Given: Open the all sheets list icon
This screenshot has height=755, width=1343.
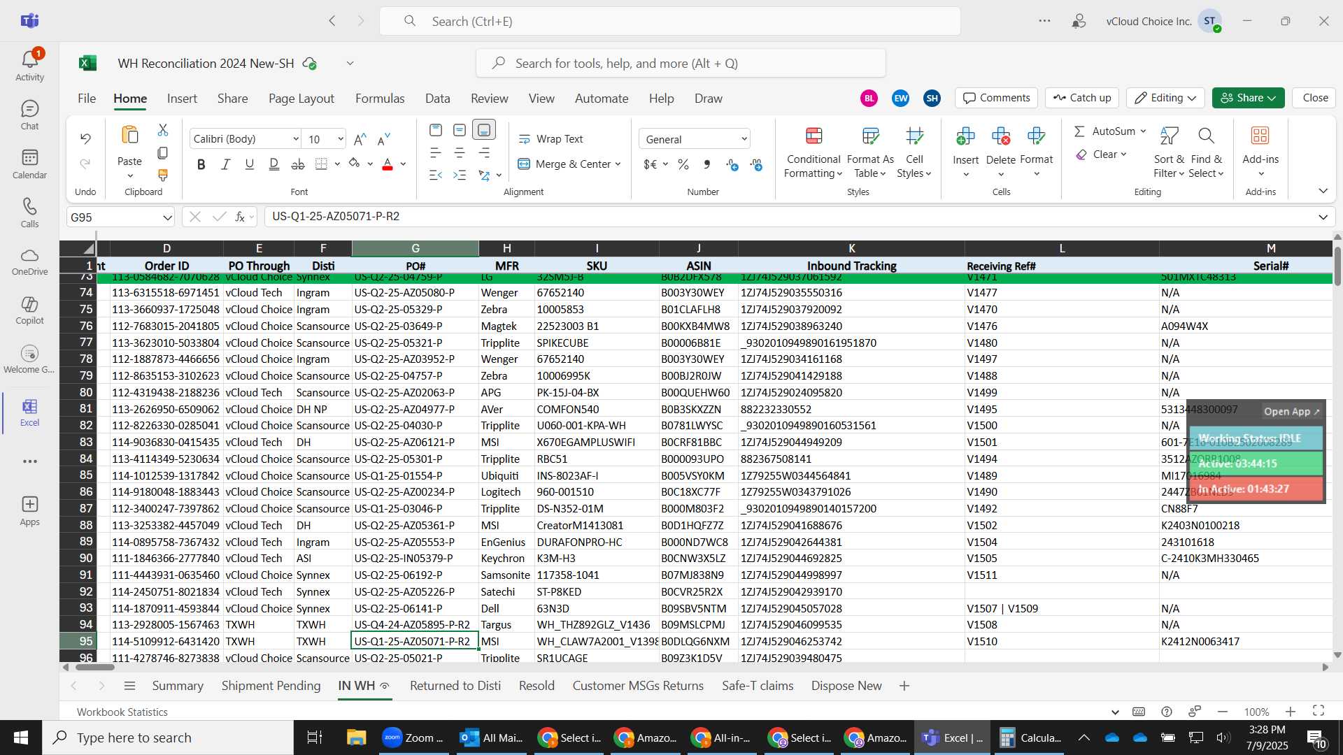Looking at the screenshot, I should click(x=129, y=686).
